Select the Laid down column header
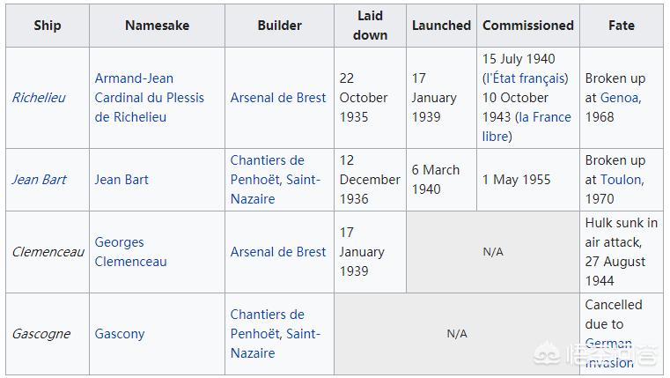This screenshot has width=670, height=378. tap(370, 26)
